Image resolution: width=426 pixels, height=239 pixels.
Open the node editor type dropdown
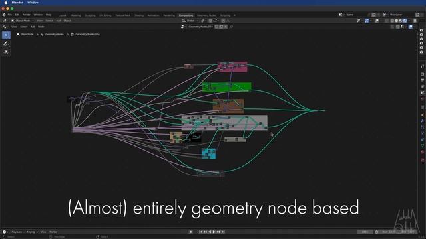[x=5, y=27]
